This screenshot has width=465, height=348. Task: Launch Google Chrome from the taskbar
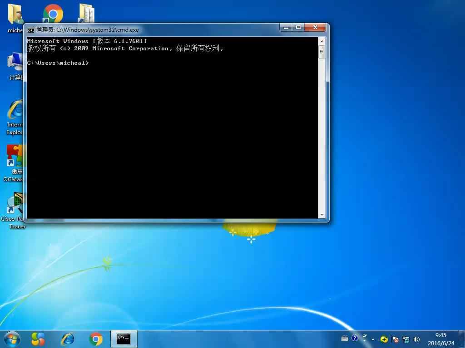pos(95,339)
